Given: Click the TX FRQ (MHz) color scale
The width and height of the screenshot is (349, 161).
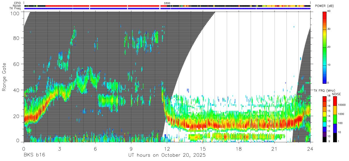Looking at the screenshot, I should point(324,119).
